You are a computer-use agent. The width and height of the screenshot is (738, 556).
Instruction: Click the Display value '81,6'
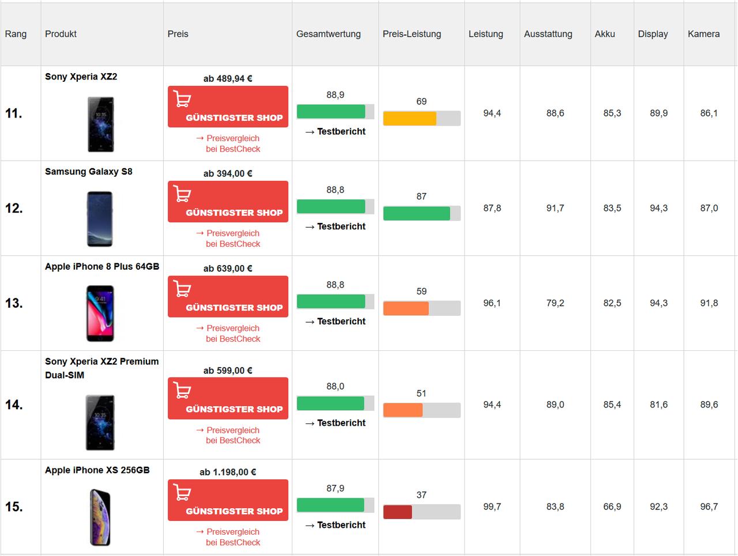(x=659, y=405)
